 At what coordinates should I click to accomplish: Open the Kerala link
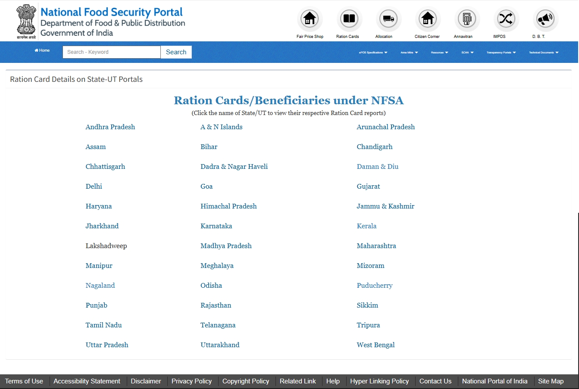(367, 226)
